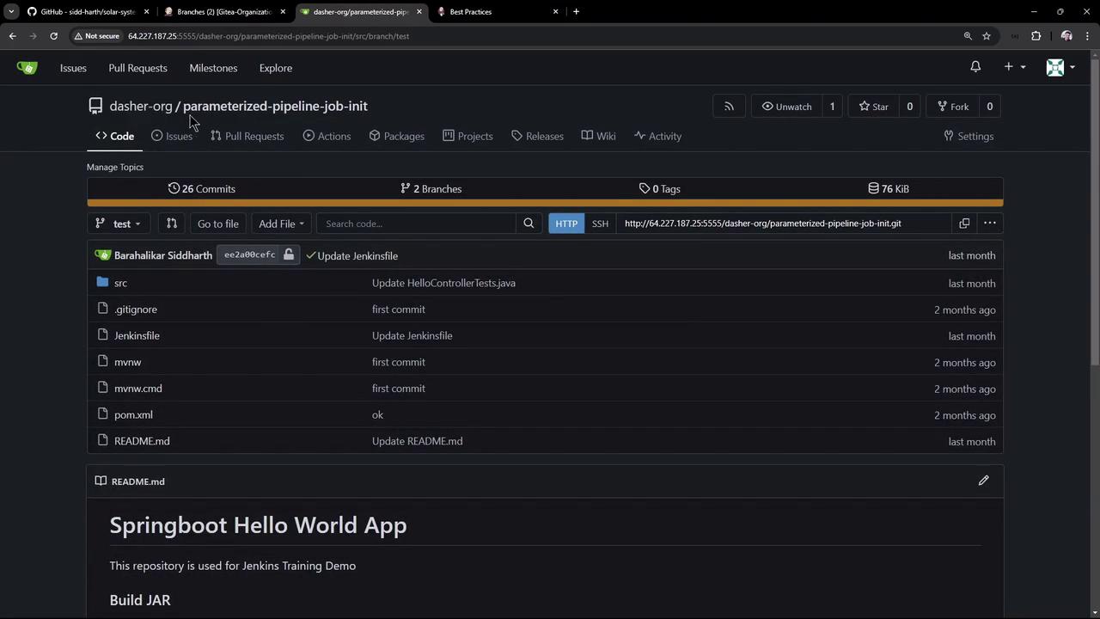Viewport: 1100px width, 619px height.
Task: Switch to the Pull Requests repo tab
Action: (x=247, y=136)
